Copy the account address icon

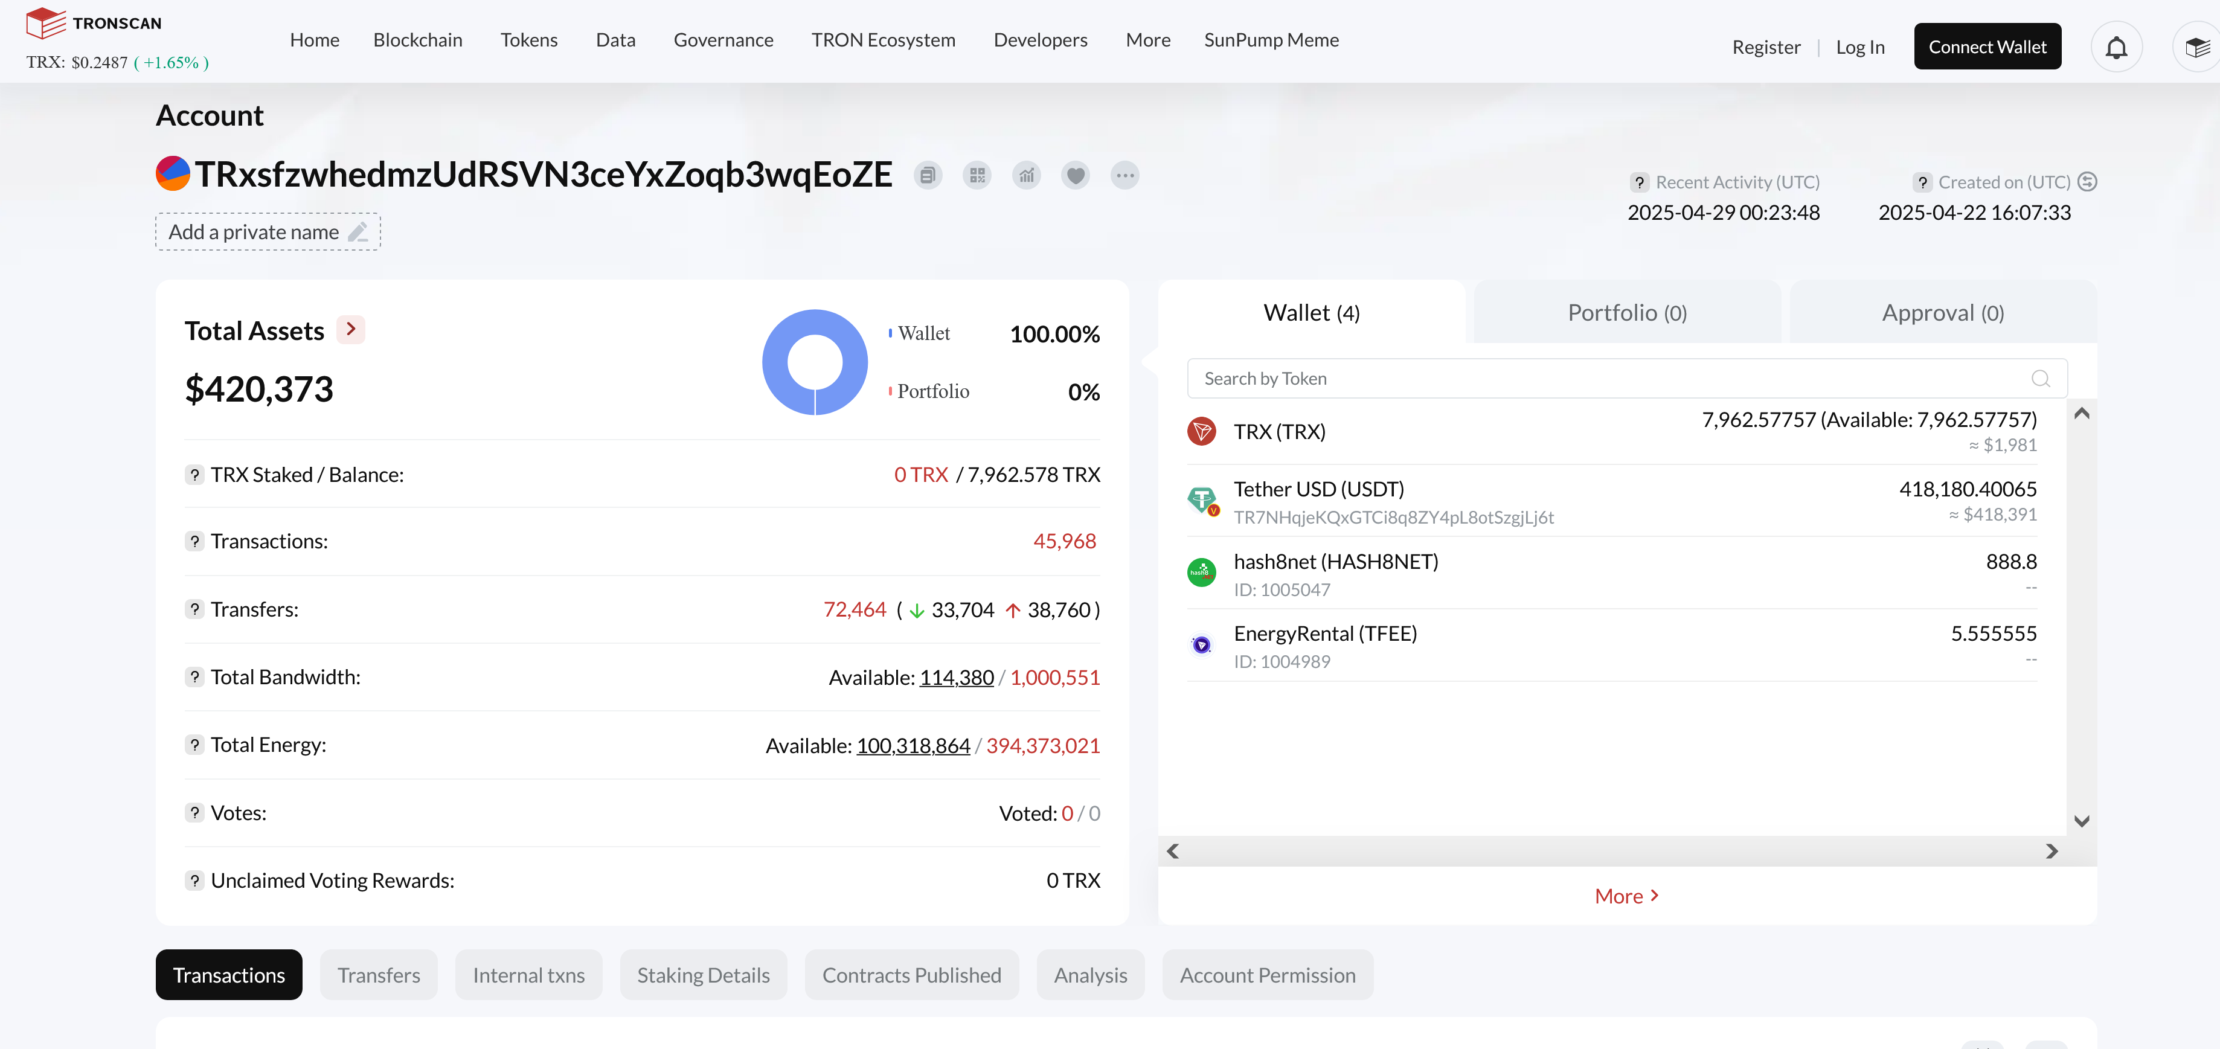tap(927, 176)
